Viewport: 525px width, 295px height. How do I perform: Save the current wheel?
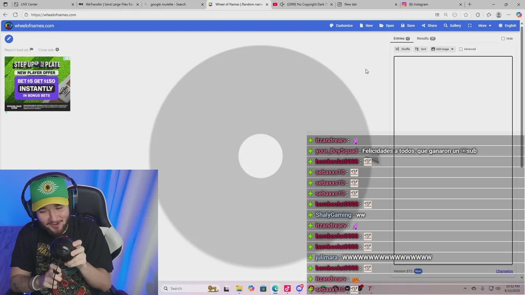(x=408, y=25)
